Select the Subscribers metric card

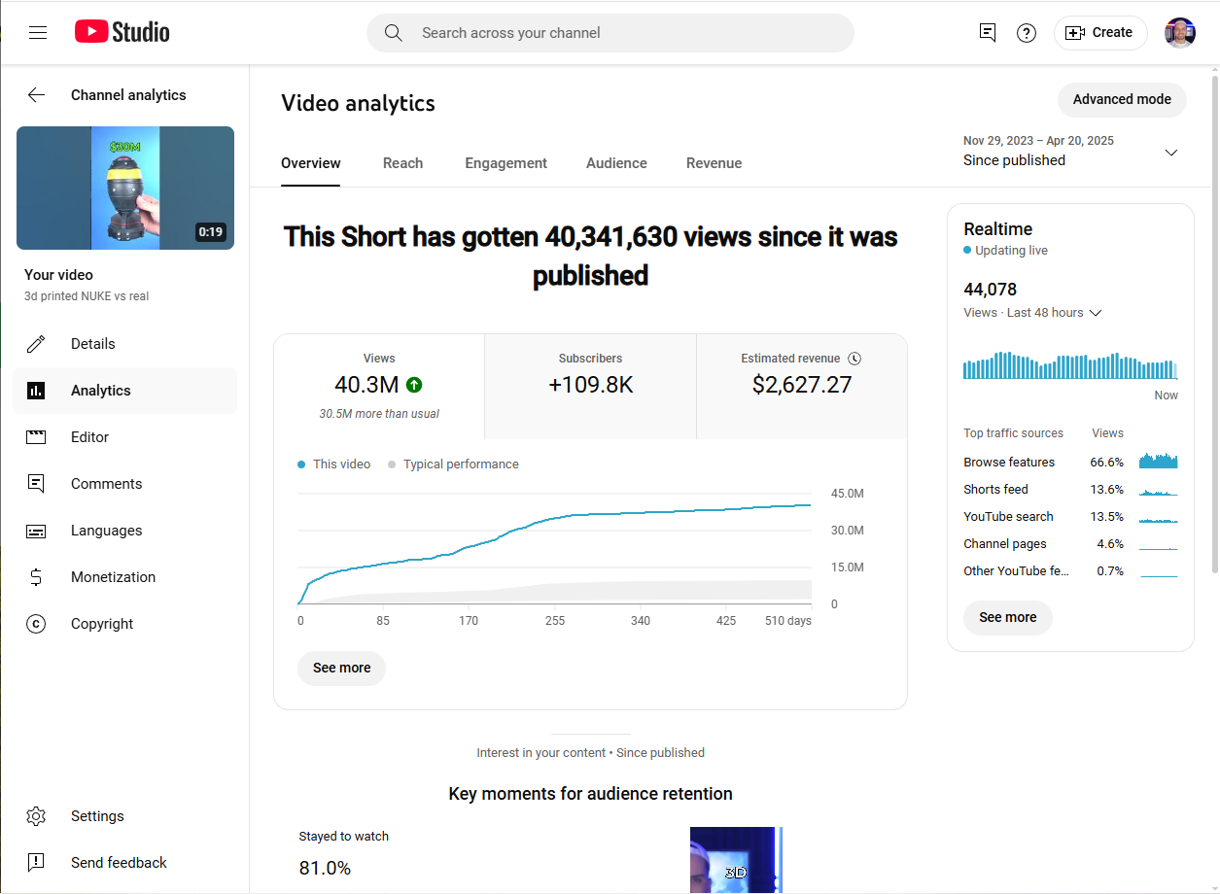(x=590, y=387)
